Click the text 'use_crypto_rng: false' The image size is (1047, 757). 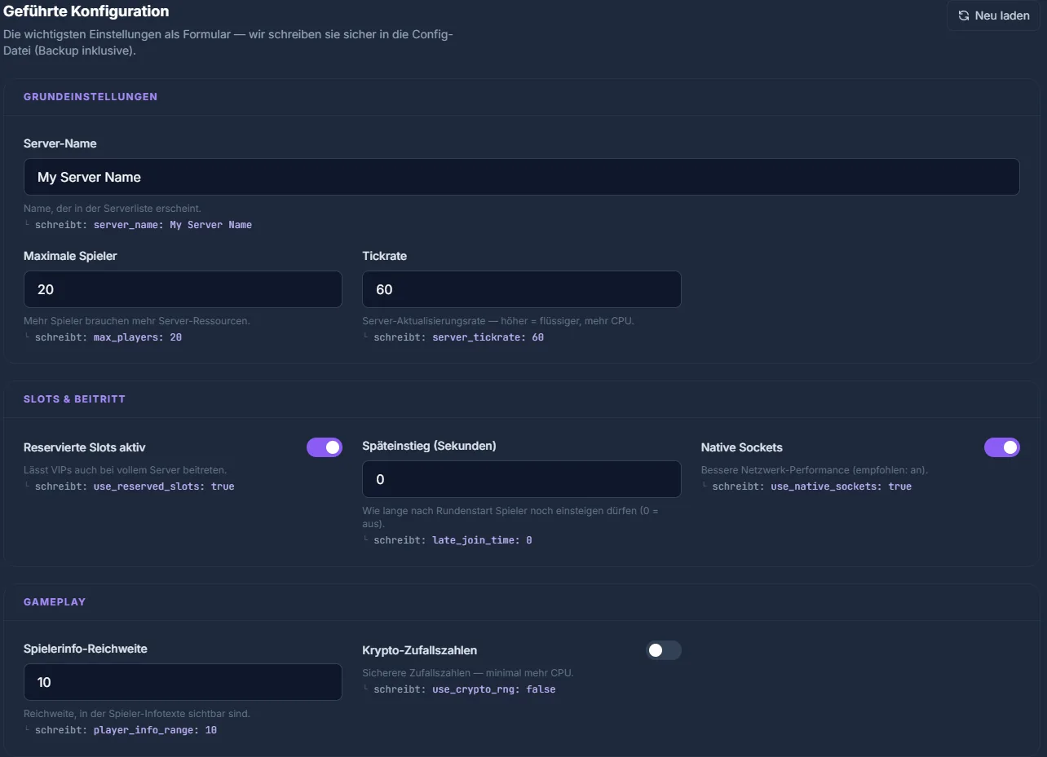(x=493, y=689)
